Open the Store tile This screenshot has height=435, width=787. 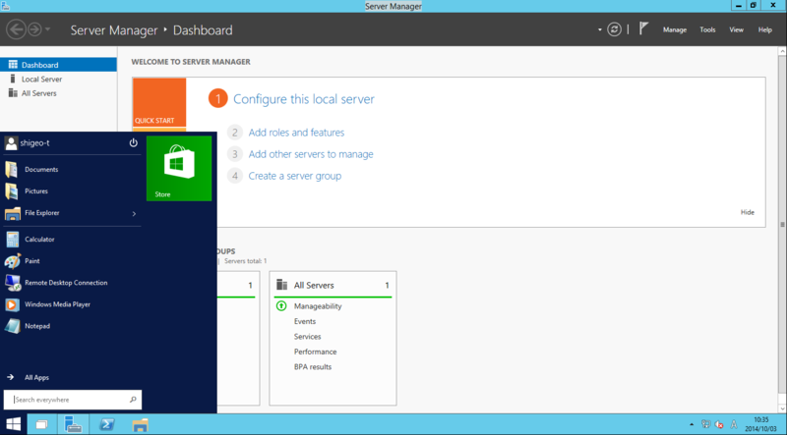(179, 168)
